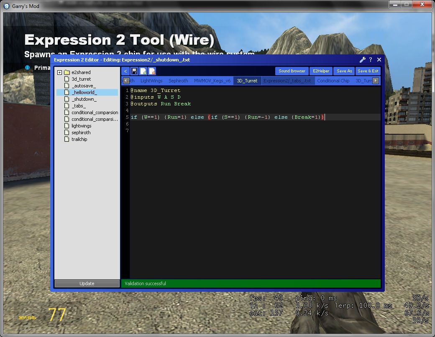The width and height of the screenshot is (435, 337).
Task: Click the Validation successful status bar
Action: tap(251, 283)
